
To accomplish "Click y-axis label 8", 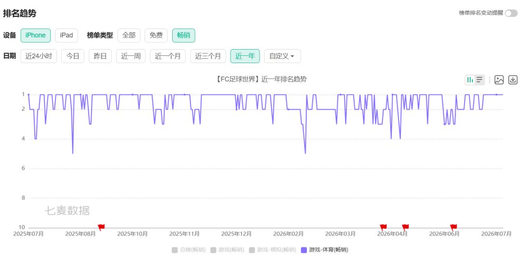I will (x=23, y=198).
